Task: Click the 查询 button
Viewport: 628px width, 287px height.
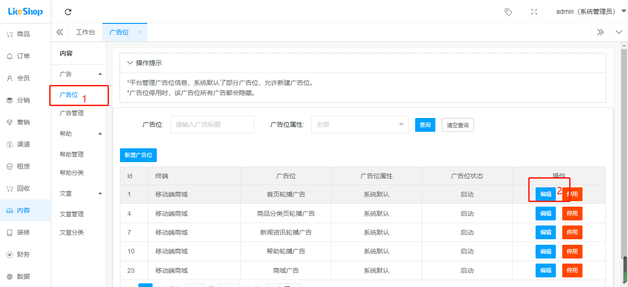Action: (x=425, y=125)
